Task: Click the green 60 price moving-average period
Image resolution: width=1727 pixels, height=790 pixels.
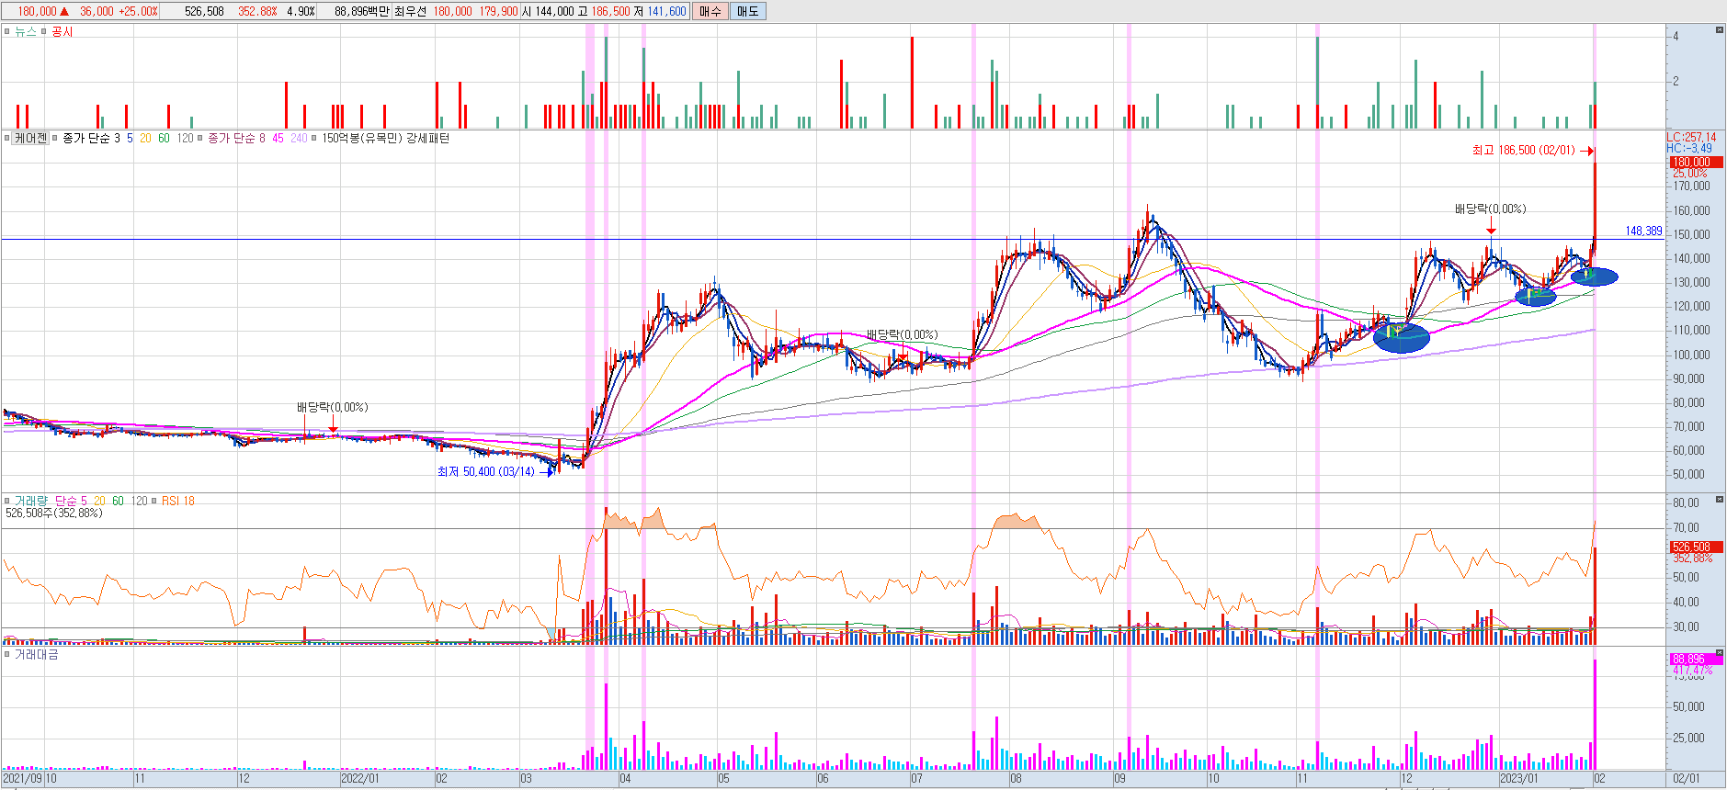Action: (x=164, y=138)
